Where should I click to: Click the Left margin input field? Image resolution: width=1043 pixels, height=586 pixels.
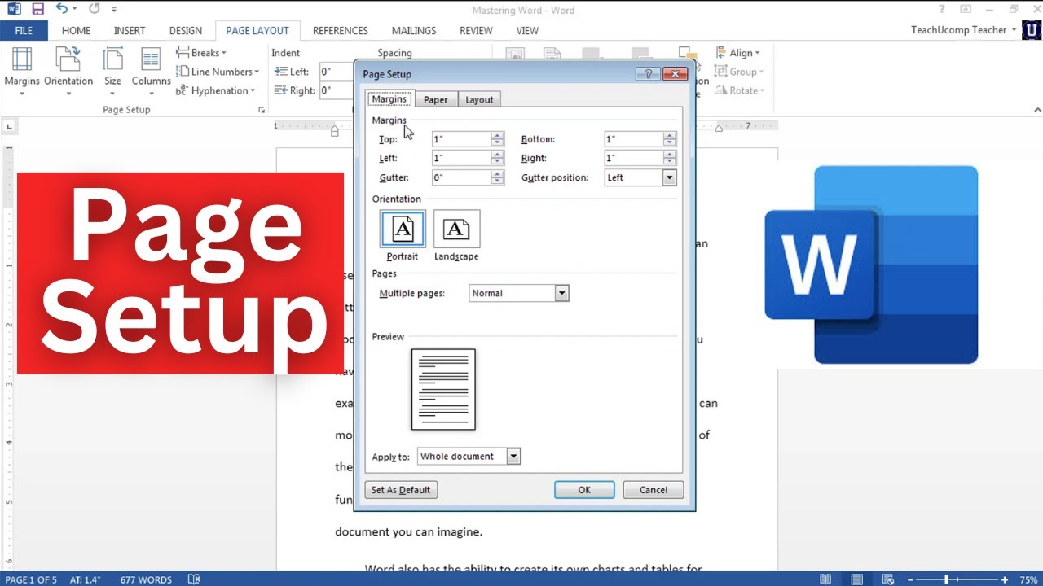[461, 158]
